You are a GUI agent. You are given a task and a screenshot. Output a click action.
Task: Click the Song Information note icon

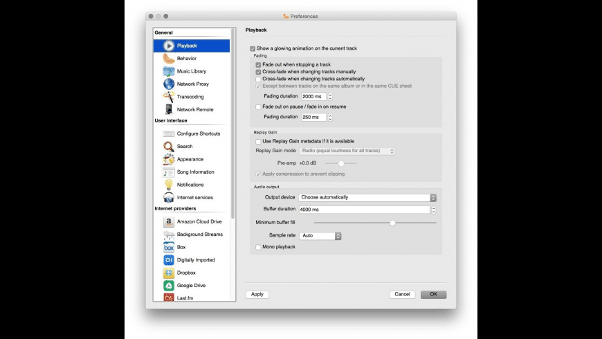click(x=168, y=172)
